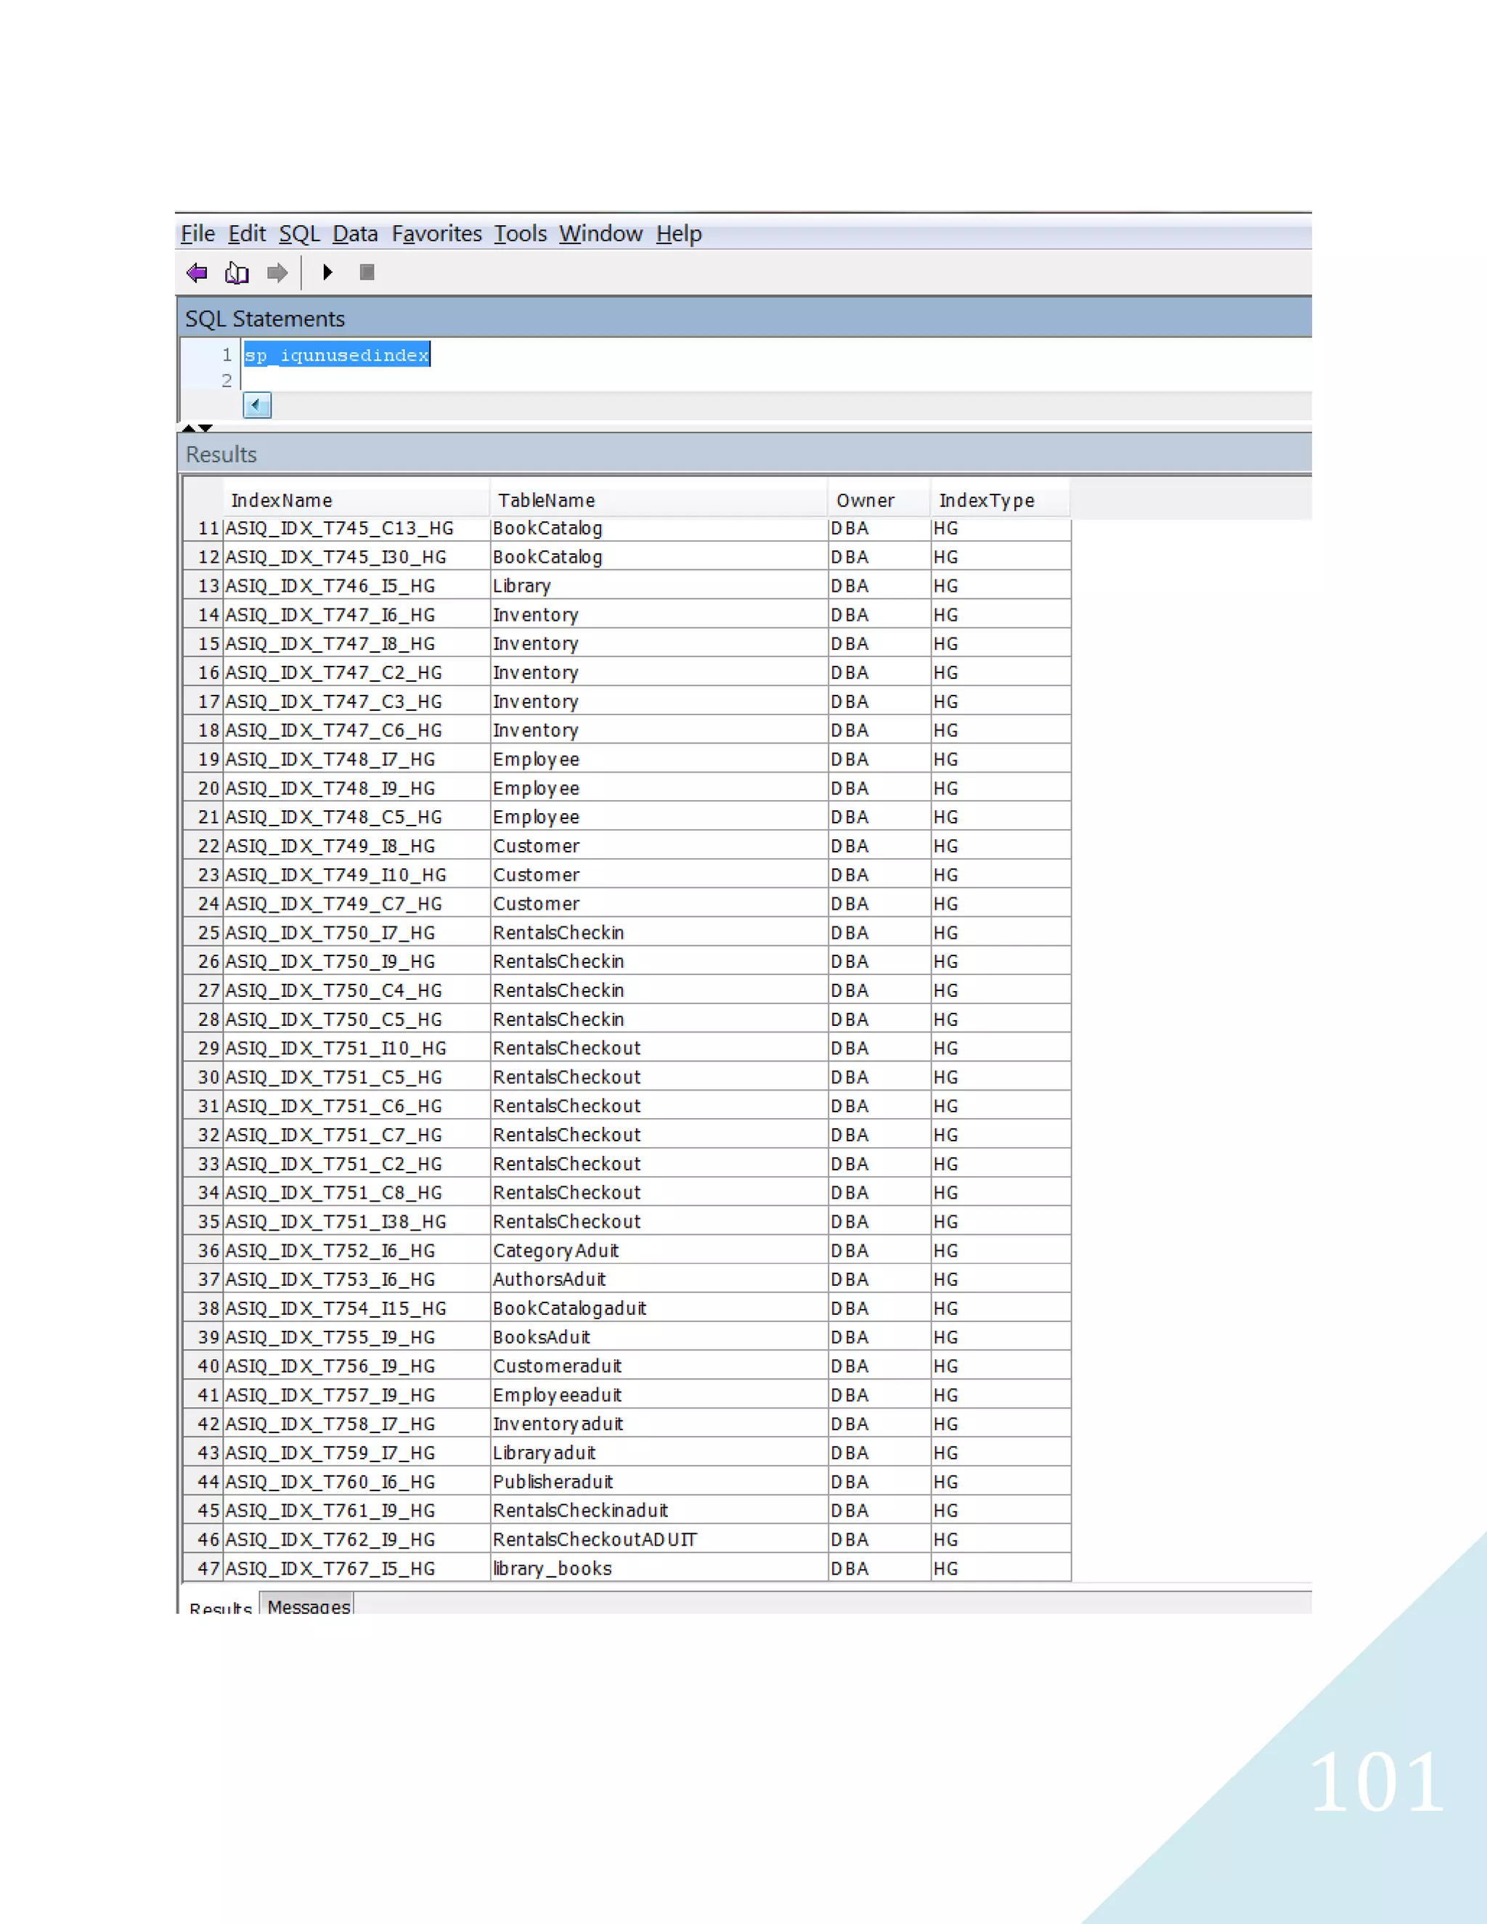Open the Data menu
Screen dimensions: 1487x1924
tap(355, 234)
